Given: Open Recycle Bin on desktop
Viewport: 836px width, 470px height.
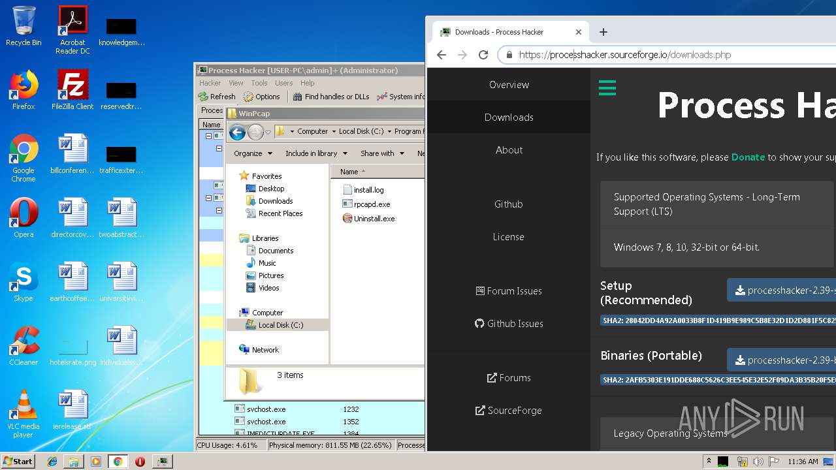Looking at the screenshot, I should click(x=24, y=26).
